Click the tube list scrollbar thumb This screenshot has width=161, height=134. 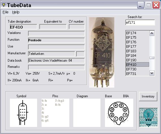tap(152, 58)
